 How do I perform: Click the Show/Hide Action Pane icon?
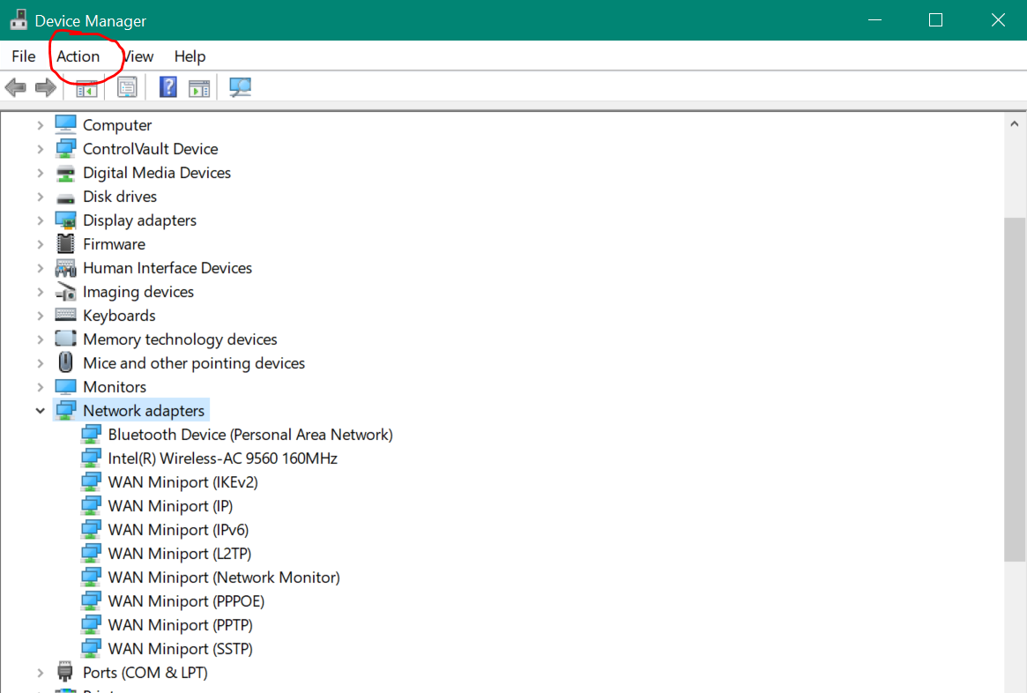198,86
